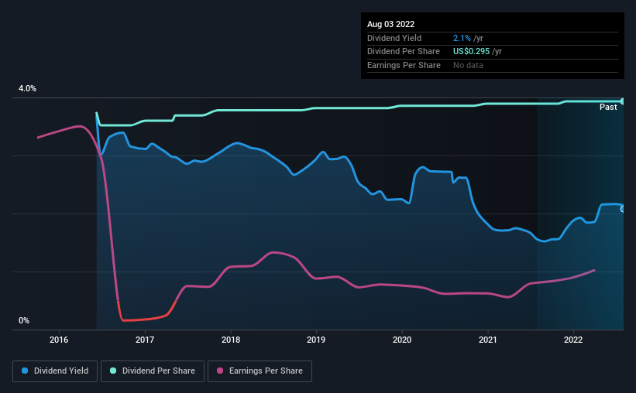Click the 2017 x-axis label
636x393 pixels.
(145, 340)
